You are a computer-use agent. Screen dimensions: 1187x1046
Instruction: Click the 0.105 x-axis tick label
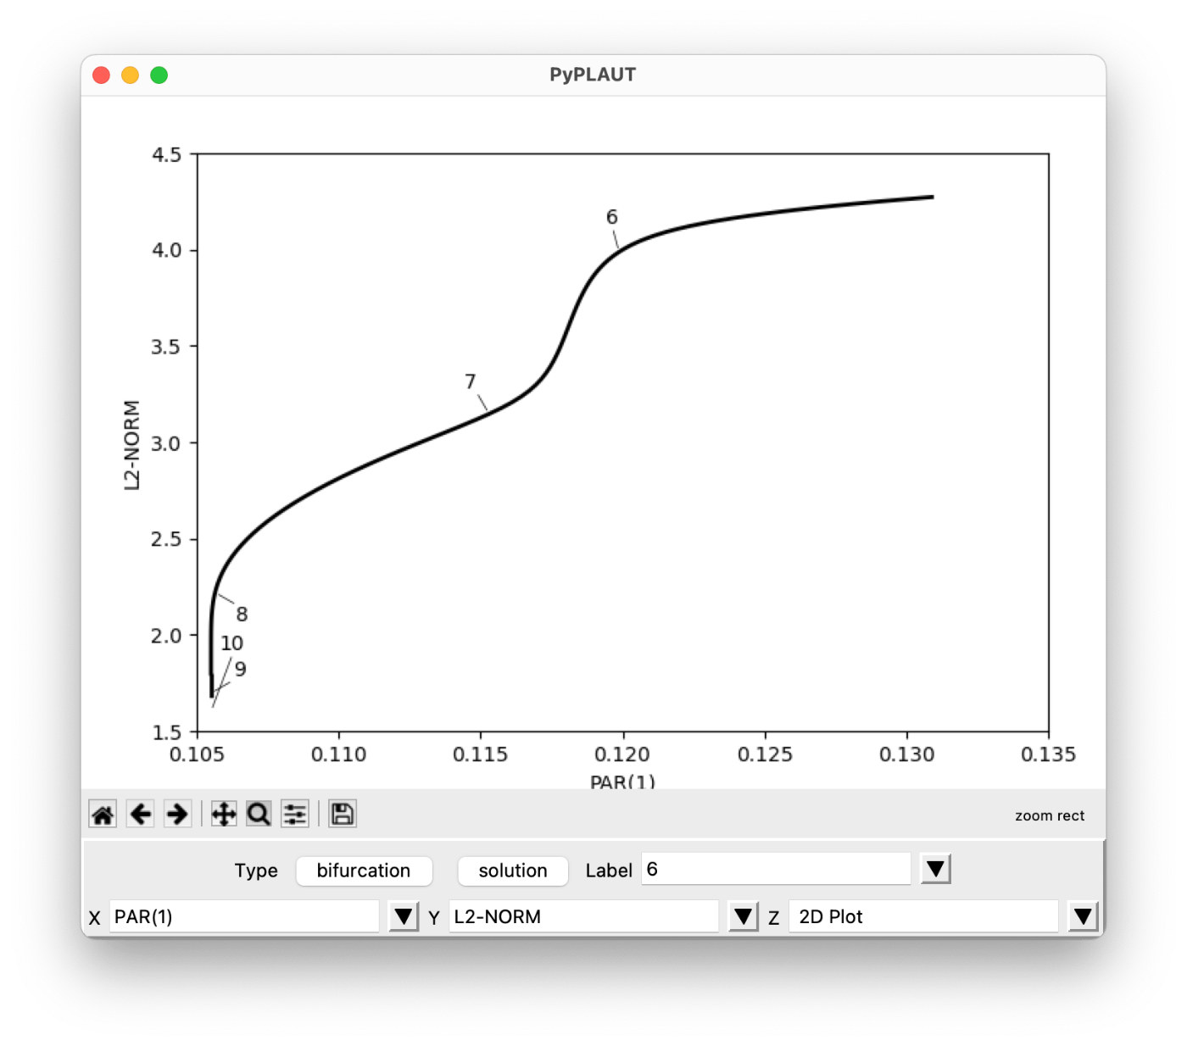coord(197,754)
